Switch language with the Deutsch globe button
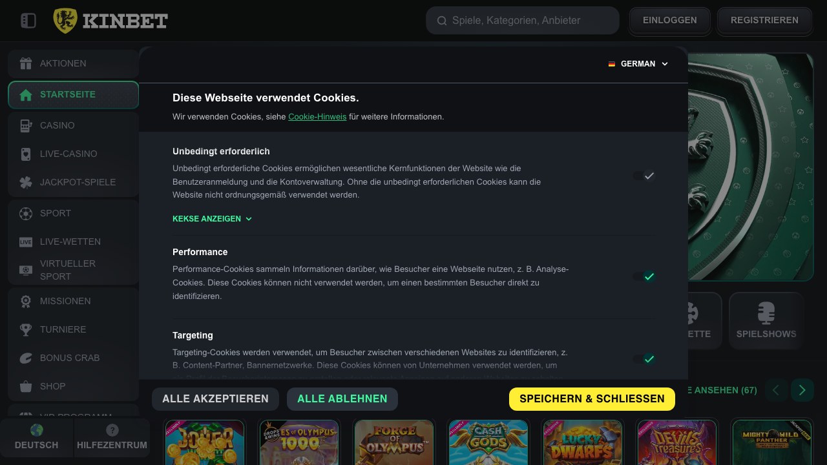 coord(37,437)
